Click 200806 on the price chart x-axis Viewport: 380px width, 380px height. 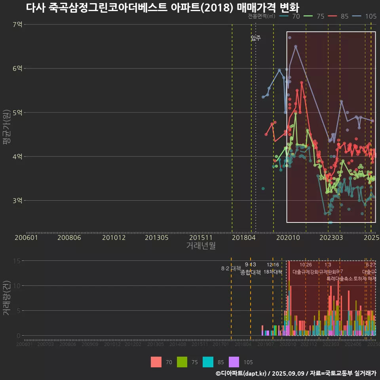point(69,237)
